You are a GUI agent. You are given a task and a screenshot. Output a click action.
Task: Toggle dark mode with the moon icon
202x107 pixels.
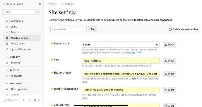(24, 101)
